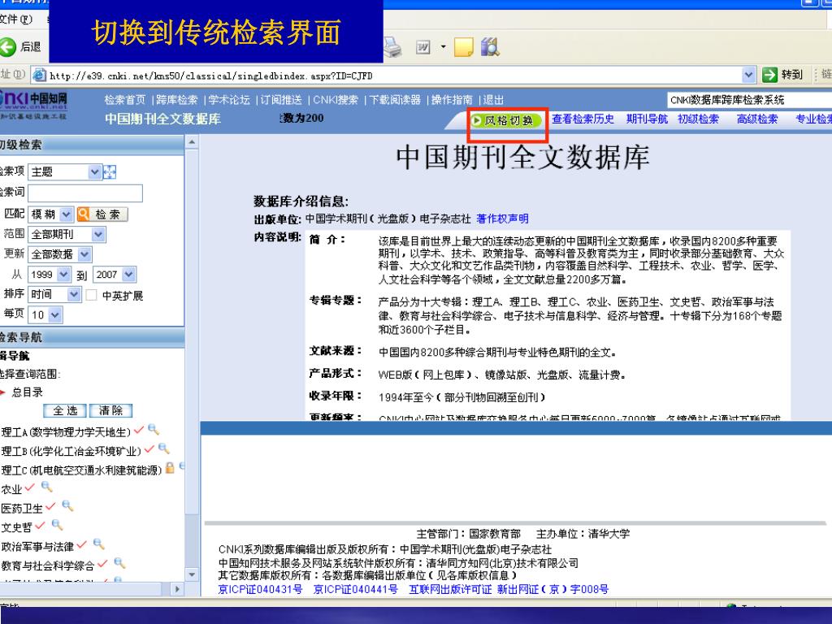Open 跨库检索 in top navigation
The width and height of the screenshot is (832, 624).
[176, 100]
